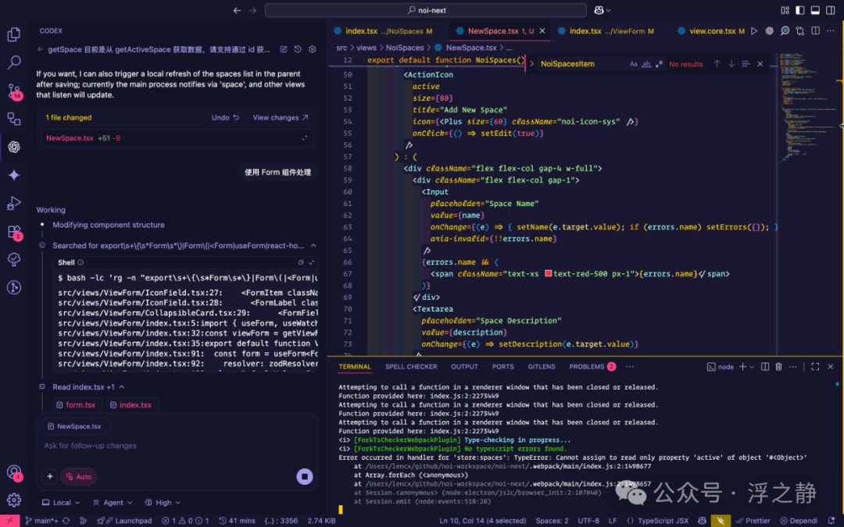The width and height of the screenshot is (844, 527).
Task: Open the Codex view in the activity bar
Action: pos(14,147)
